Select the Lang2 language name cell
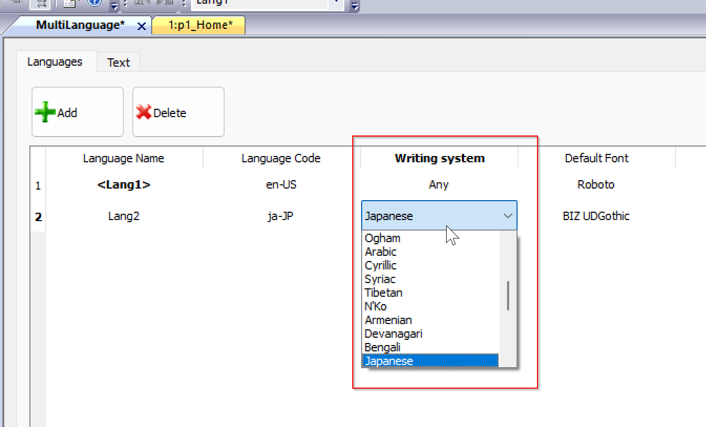706x427 pixels. (x=124, y=216)
